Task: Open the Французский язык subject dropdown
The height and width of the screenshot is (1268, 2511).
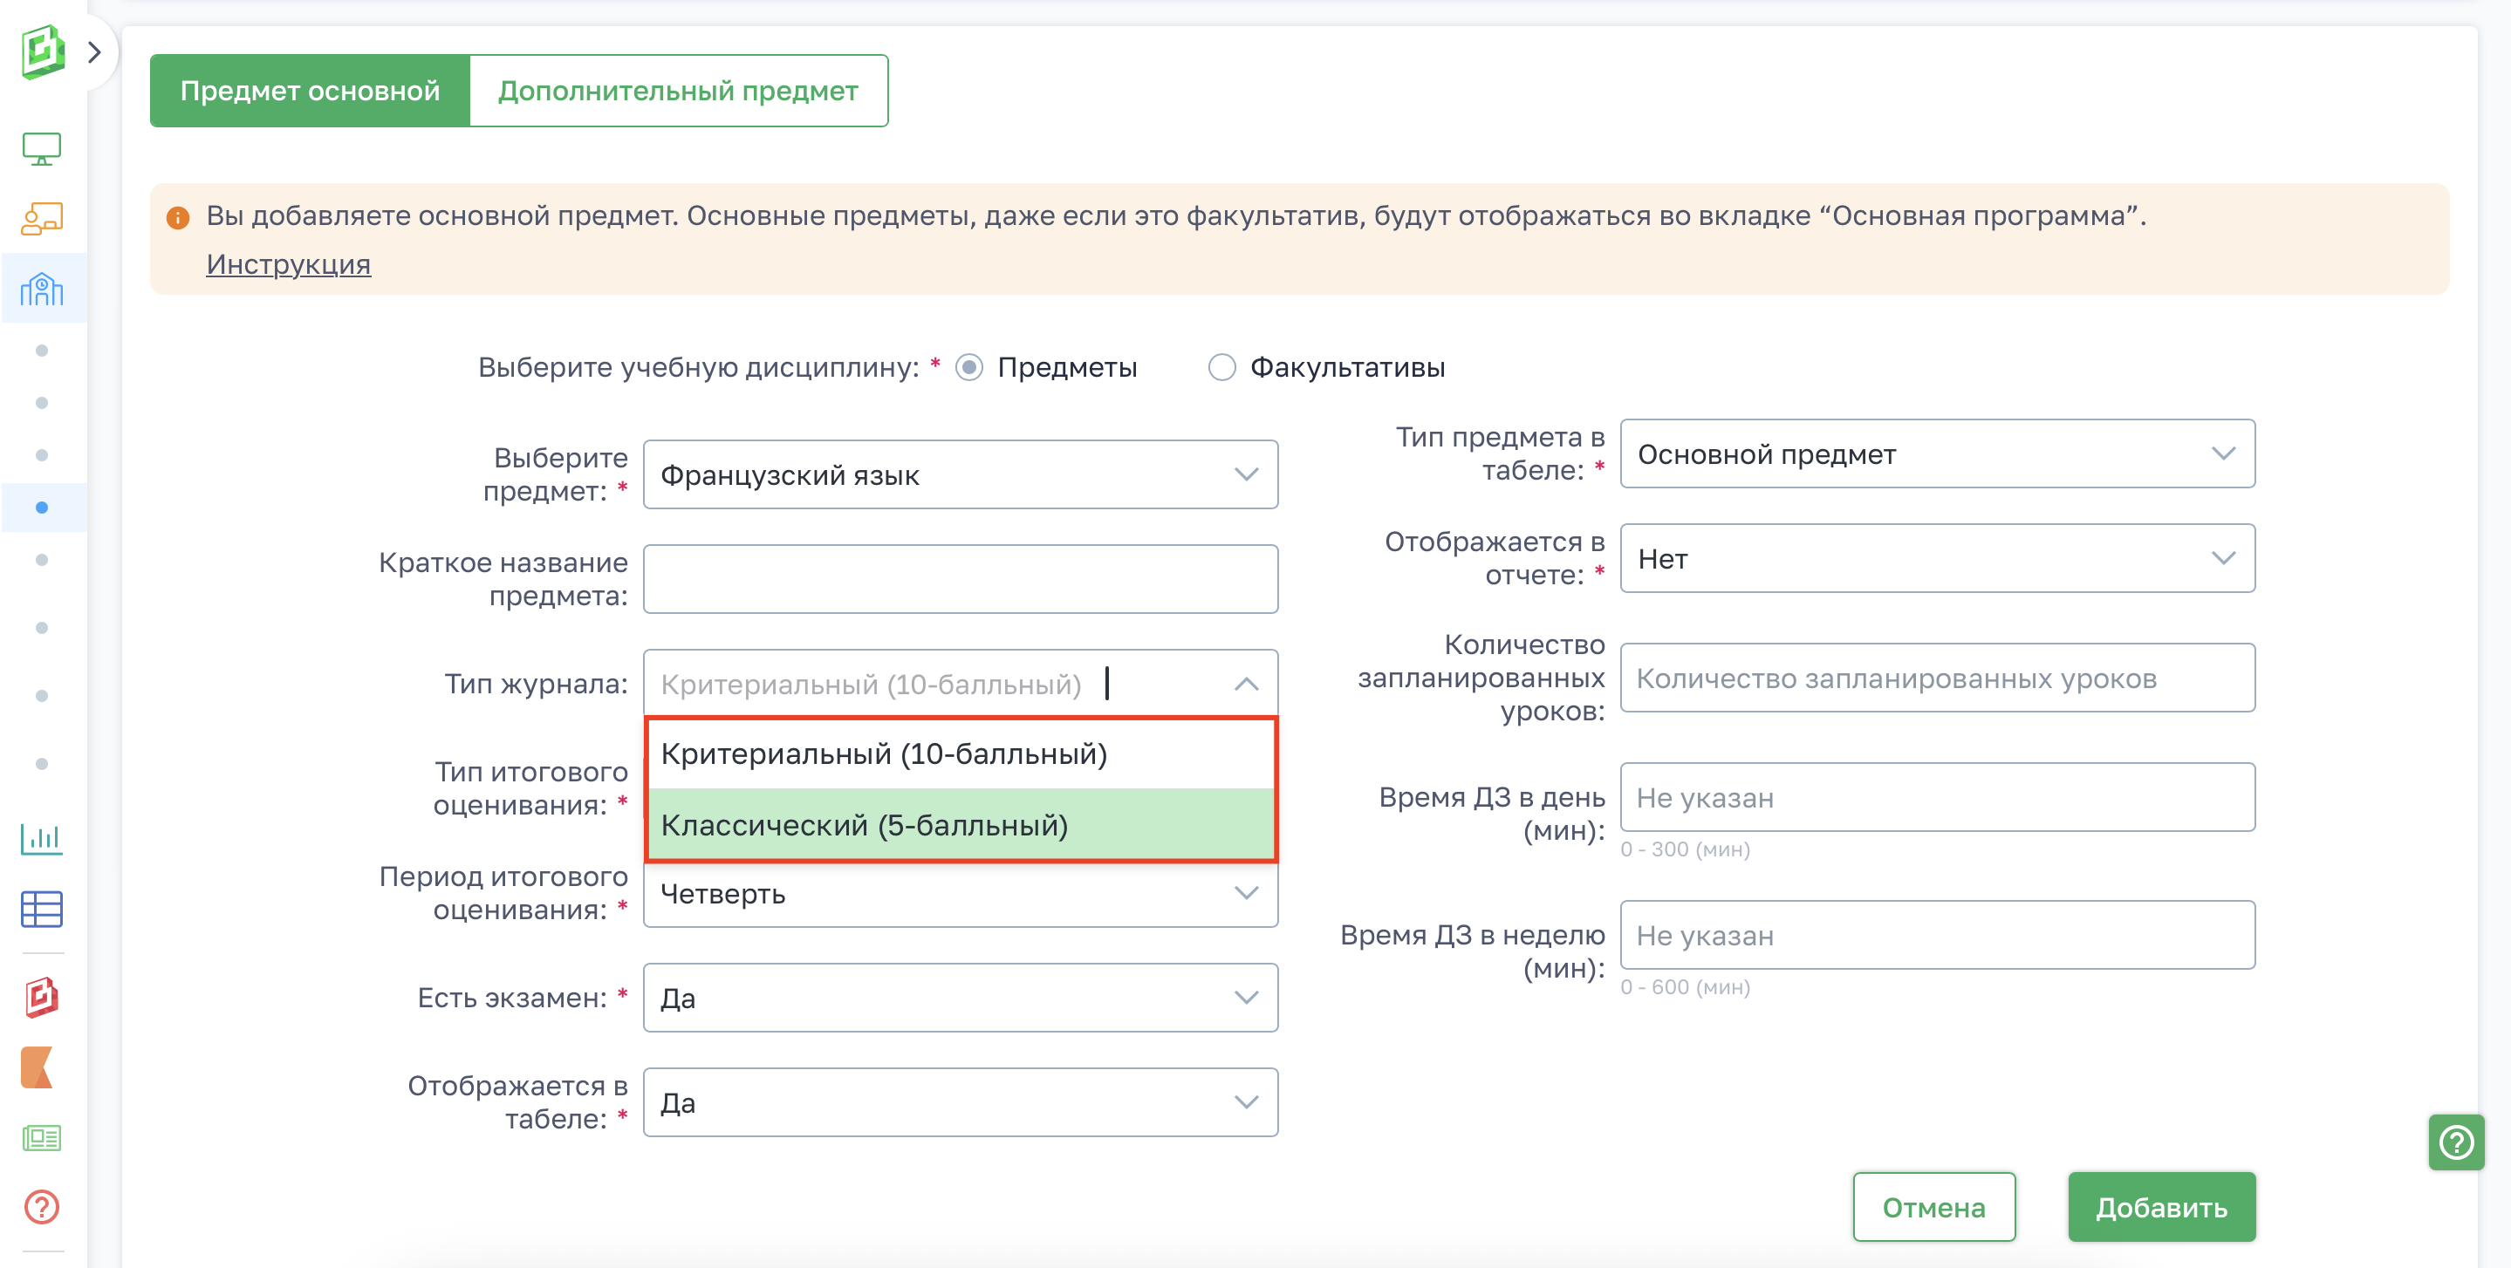Action: coord(960,474)
